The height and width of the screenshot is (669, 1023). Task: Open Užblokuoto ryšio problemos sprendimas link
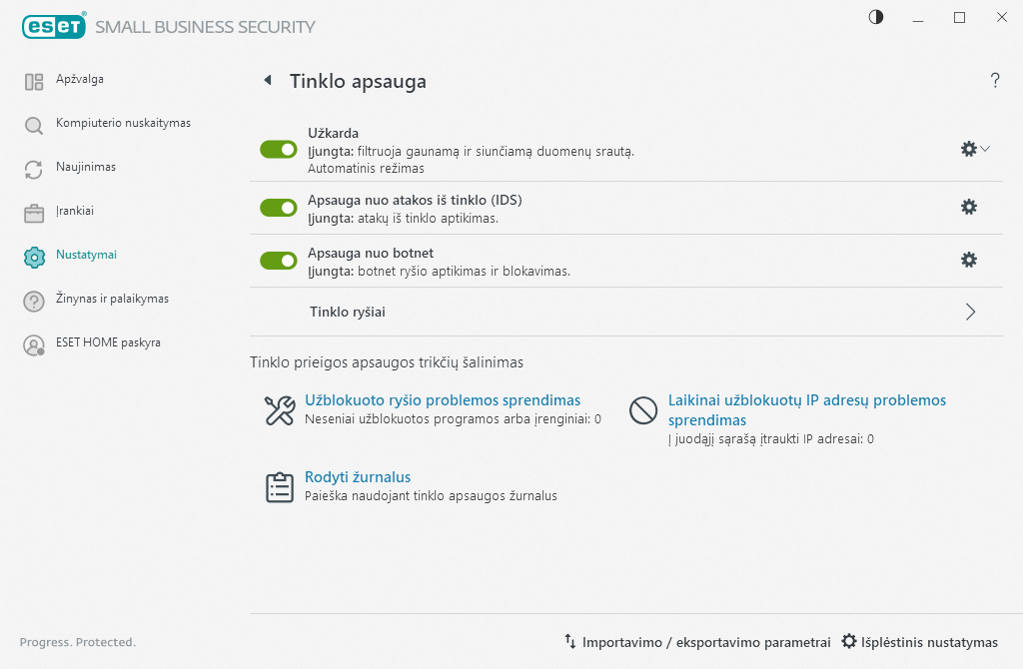[x=443, y=400]
